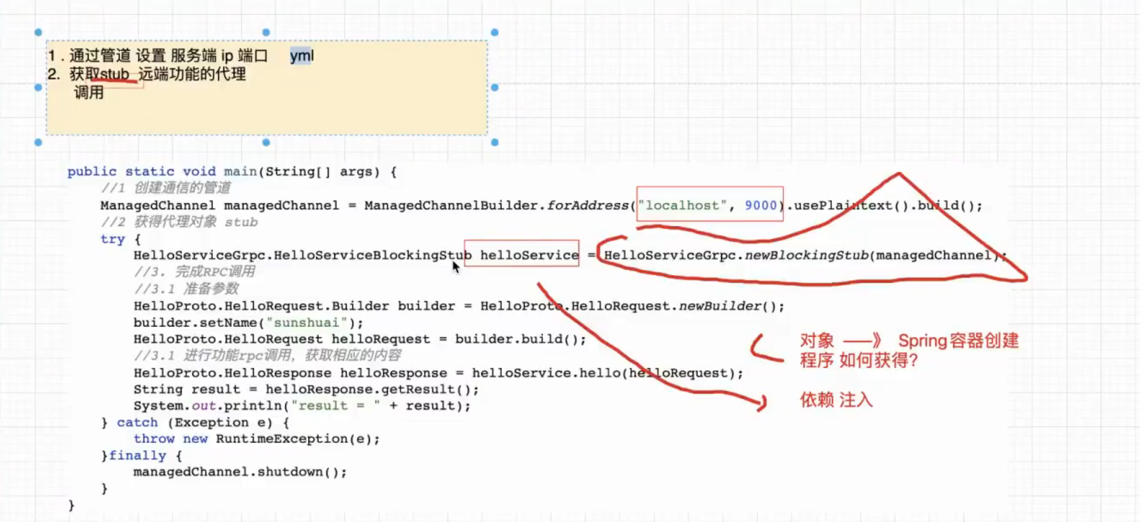Viewport: 1140px width, 522px height.
Task: Click comment "//3.1 进行功能rpc调用, 获取相应的内容"
Action: (268, 356)
